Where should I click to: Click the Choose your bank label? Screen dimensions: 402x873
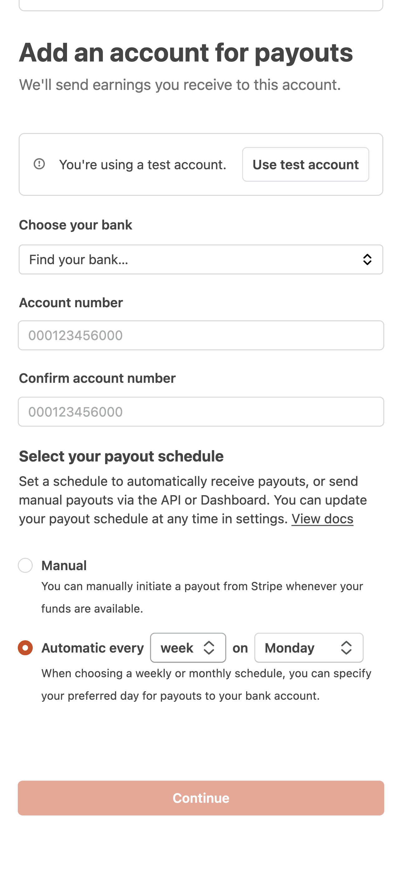(x=76, y=225)
